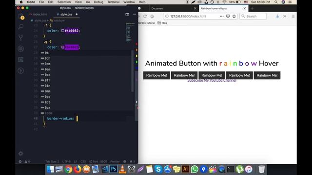Open notifications bell in VS Code status bar
The image size is (312, 175).
tap(132, 161)
